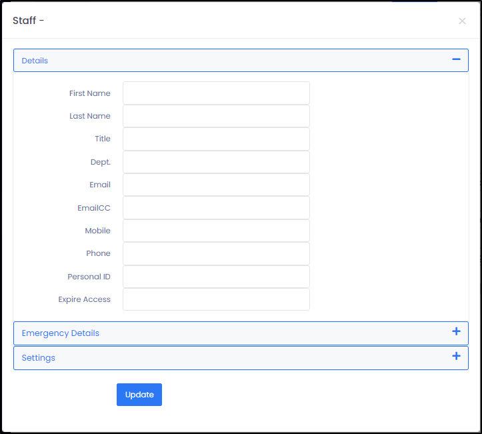
Task: Collapse Details section using minus icon
Action: click(456, 59)
